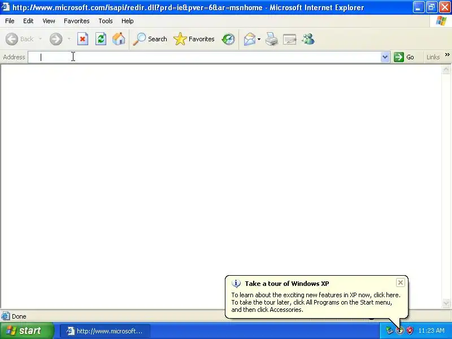This screenshot has width=452, height=339.
Task: Expand the Mail dropdown arrow
Action: tap(259, 39)
